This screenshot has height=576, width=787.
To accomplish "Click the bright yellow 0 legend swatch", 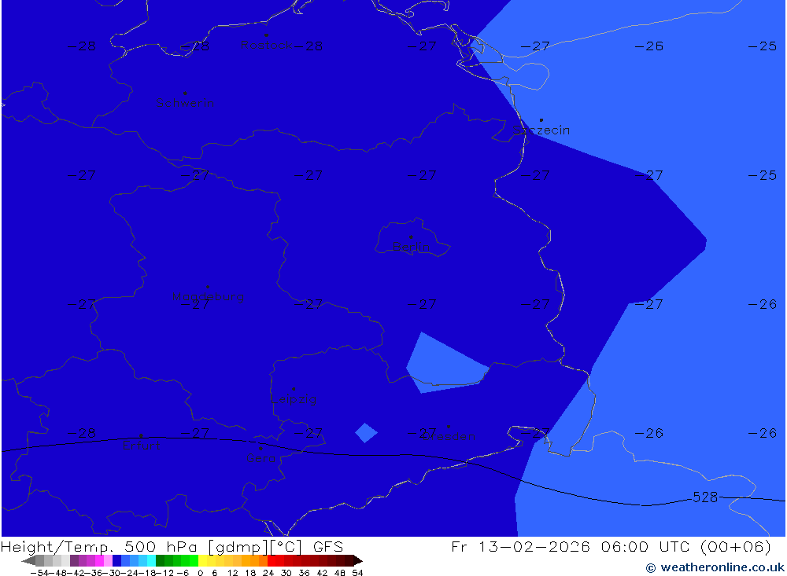I will (203, 560).
